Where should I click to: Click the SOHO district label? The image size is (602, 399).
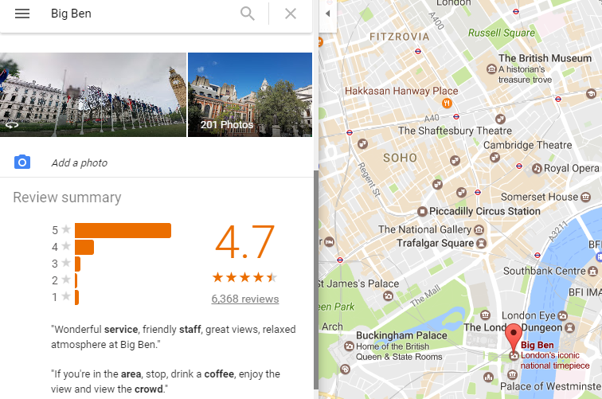[x=400, y=158]
